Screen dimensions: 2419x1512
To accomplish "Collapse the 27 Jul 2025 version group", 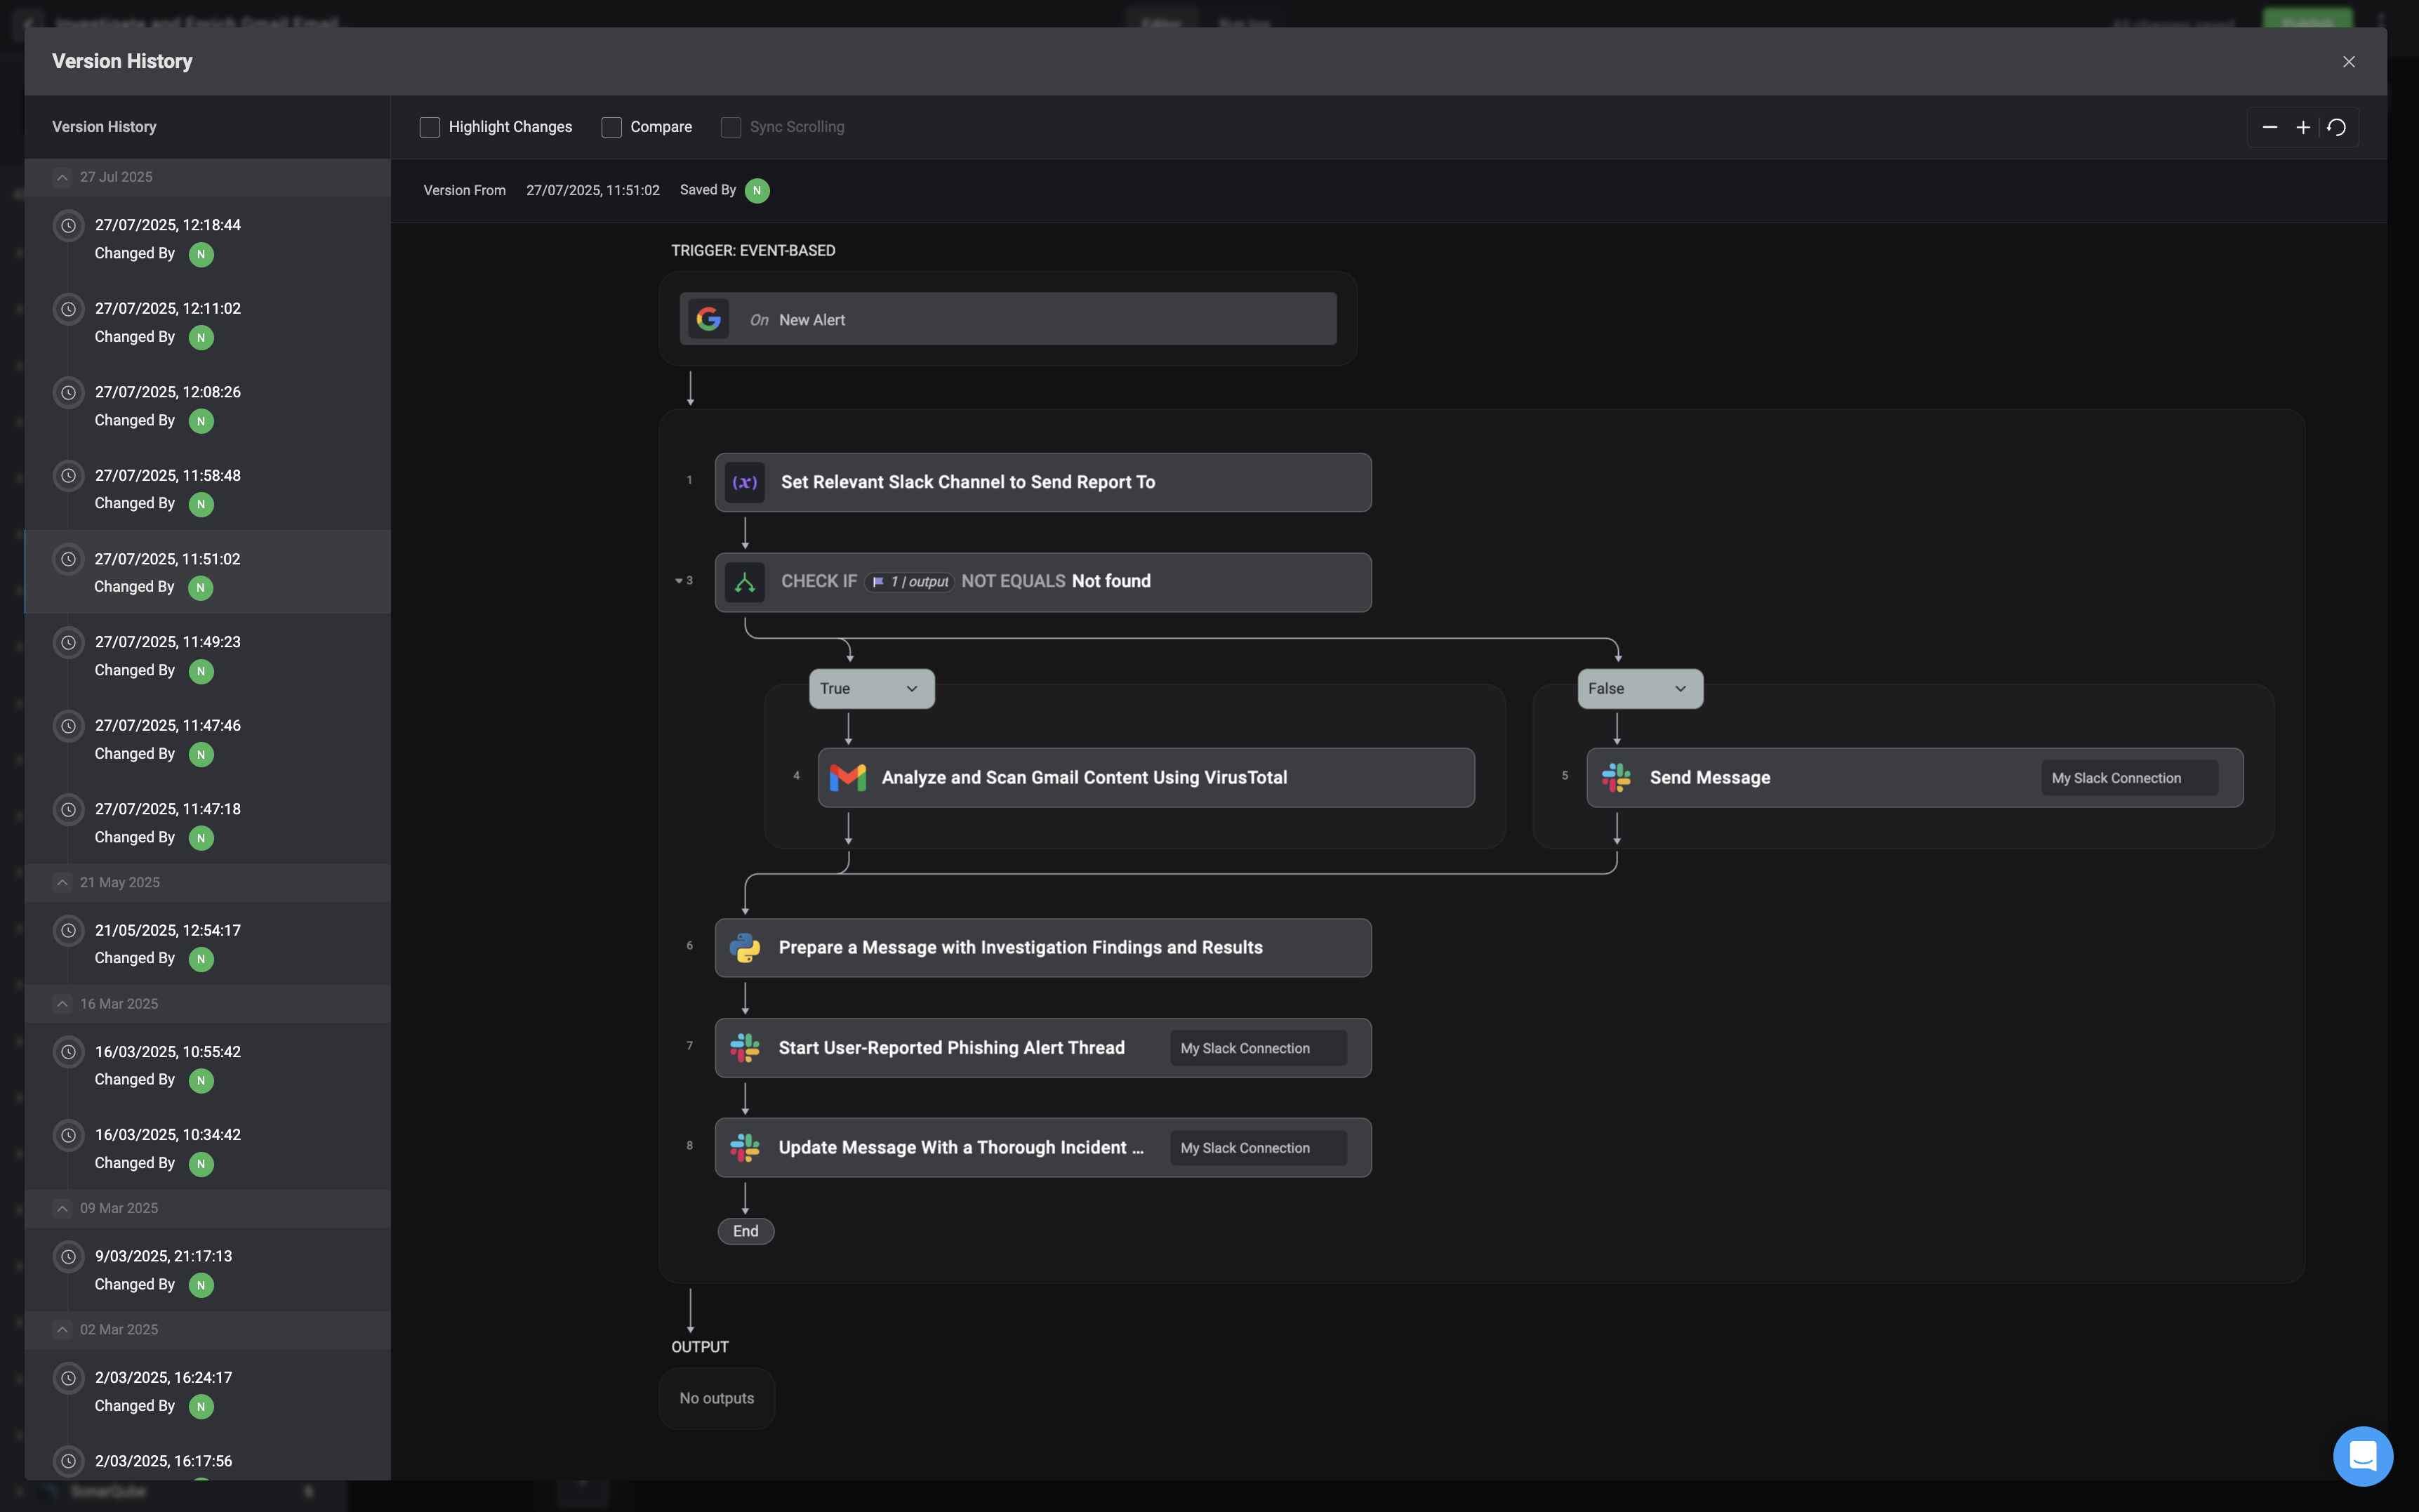I will point(62,177).
